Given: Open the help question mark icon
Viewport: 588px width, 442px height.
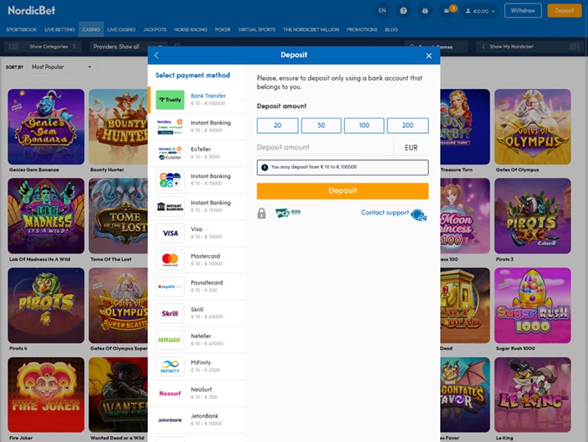Looking at the screenshot, I should (x=404, y=10).
